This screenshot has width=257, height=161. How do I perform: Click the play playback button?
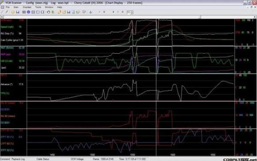113,12
